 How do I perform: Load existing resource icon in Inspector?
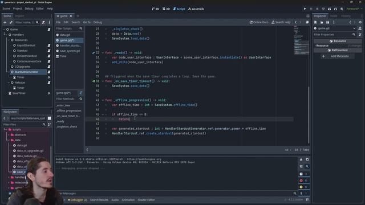[322, 22]
